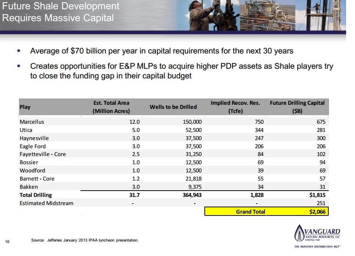Click the Play column header

click(25, 107)
